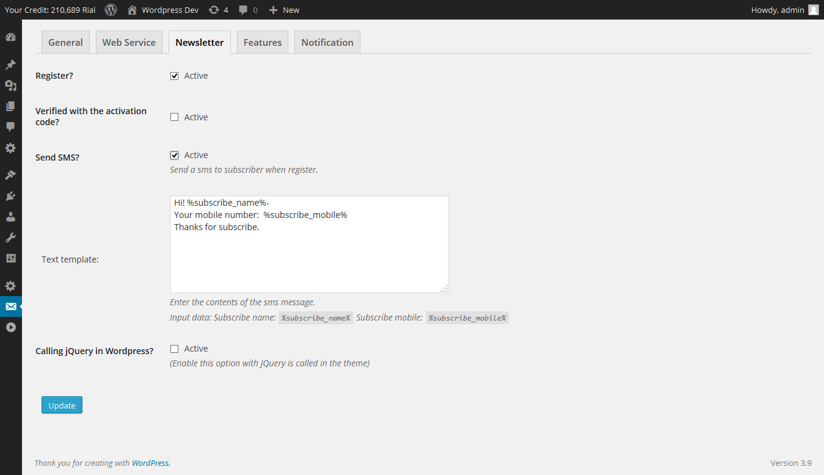Switch to the Notification tab
The image size is (824, 475).
pos(327,42)
